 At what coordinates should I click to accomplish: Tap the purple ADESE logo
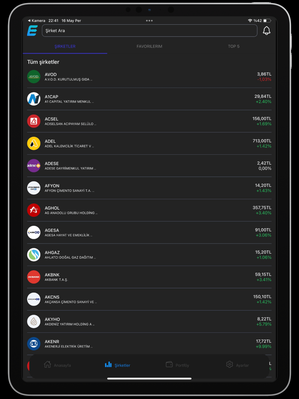tap(34, 166)
